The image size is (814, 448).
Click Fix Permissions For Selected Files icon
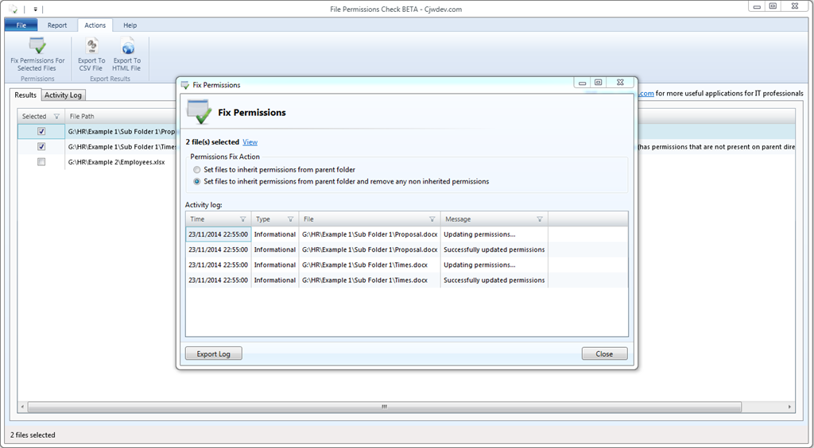pos(37,48)
